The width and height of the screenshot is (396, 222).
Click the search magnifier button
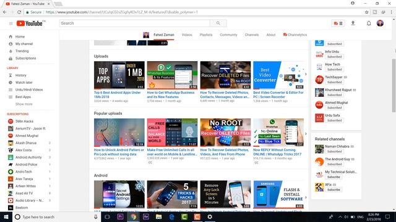(x=218, y=23)
